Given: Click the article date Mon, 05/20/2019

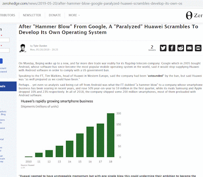Looking at the screenshot, I should pos(44,50).
